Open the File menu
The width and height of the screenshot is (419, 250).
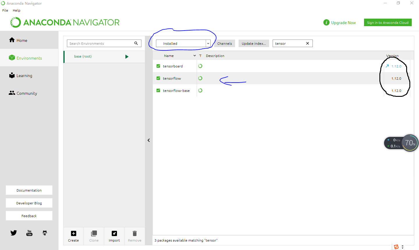(5, 10)
